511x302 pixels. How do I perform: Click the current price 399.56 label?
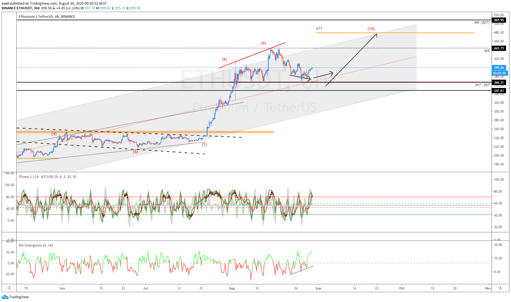coord(499,68)
